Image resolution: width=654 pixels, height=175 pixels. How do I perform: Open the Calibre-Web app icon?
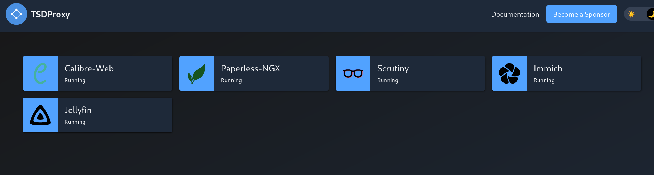pyautogui.click(x=40, y=73)
